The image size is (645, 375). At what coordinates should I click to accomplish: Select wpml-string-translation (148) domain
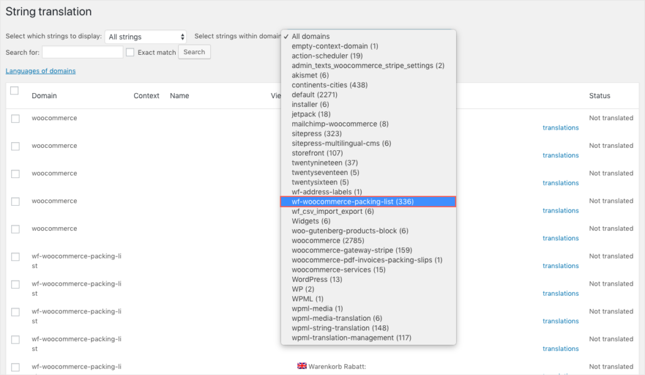(368, 328)
